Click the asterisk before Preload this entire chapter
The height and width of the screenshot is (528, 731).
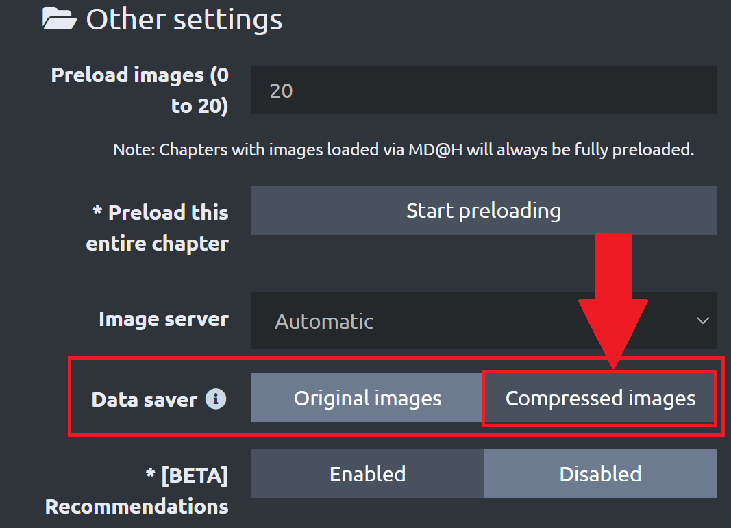tap(98, 212)
